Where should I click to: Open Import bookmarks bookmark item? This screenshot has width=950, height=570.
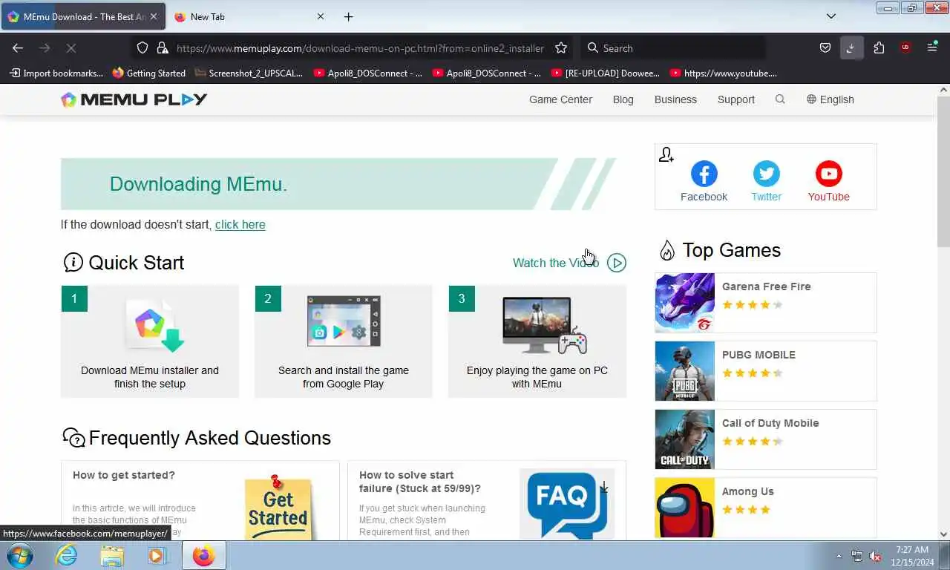(56, 73)
